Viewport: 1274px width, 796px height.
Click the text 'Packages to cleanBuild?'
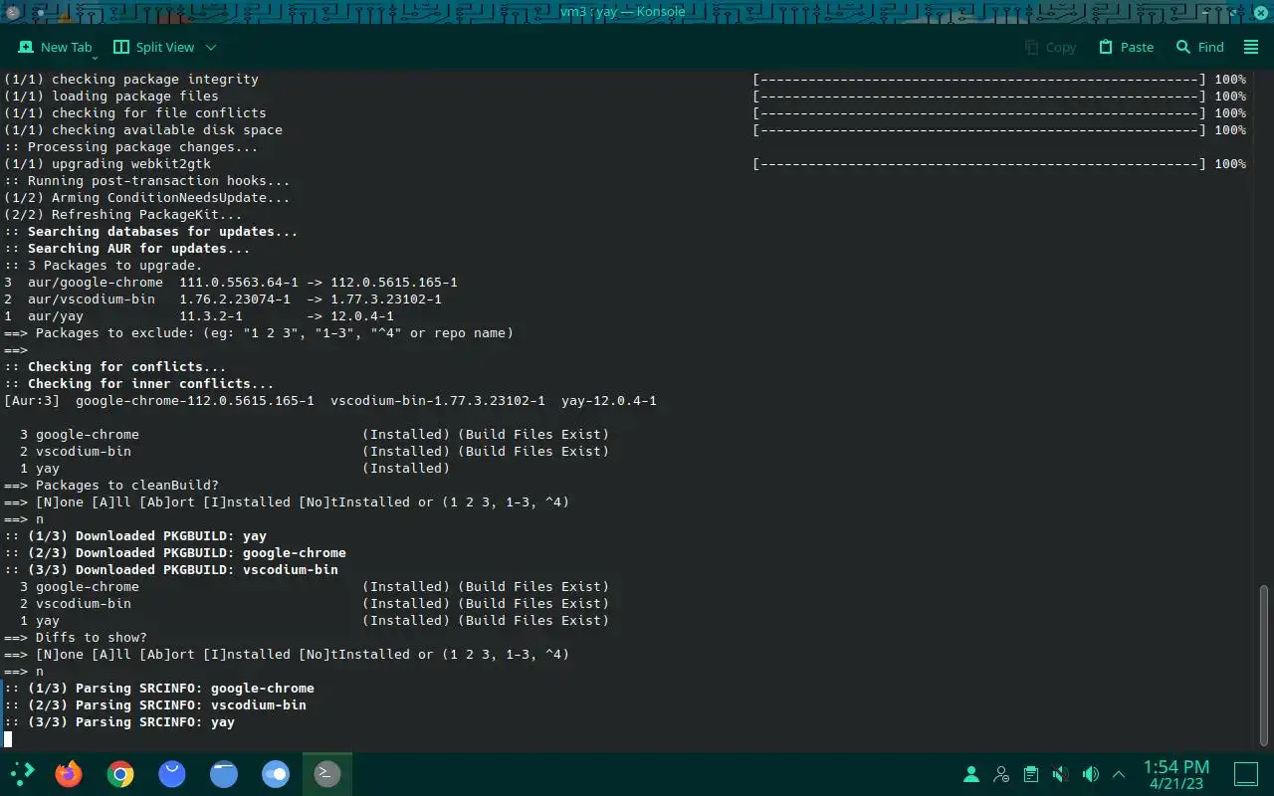tap(127, 486)
